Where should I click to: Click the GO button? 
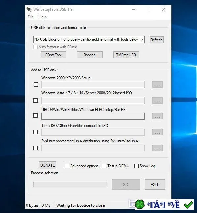click(x=126, y=184)
